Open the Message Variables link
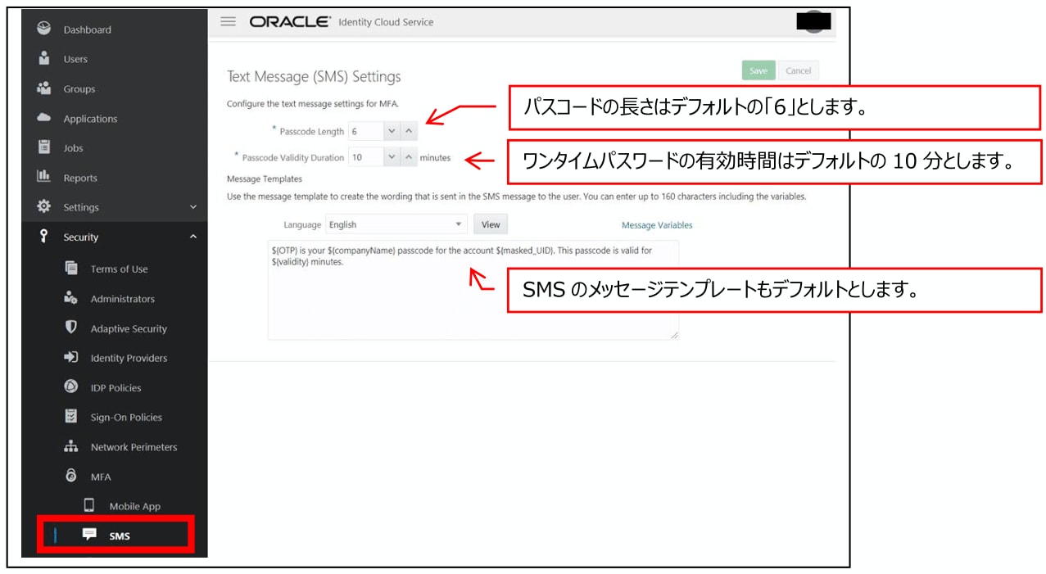This screenshot has height=574, width=1046. point(657,225)
